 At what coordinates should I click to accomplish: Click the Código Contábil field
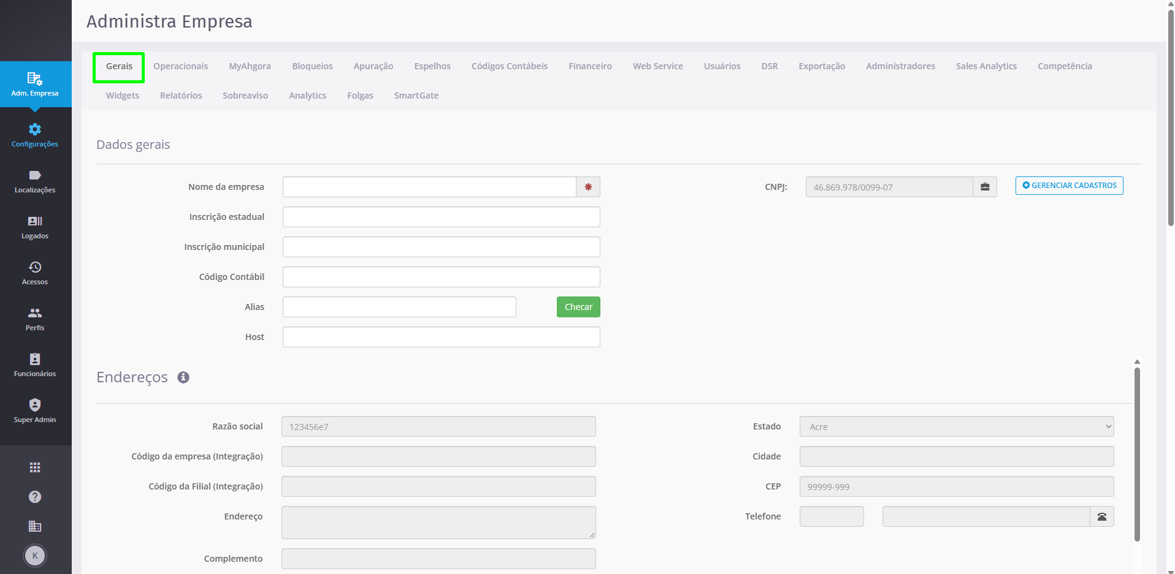[x=442, y=277]
